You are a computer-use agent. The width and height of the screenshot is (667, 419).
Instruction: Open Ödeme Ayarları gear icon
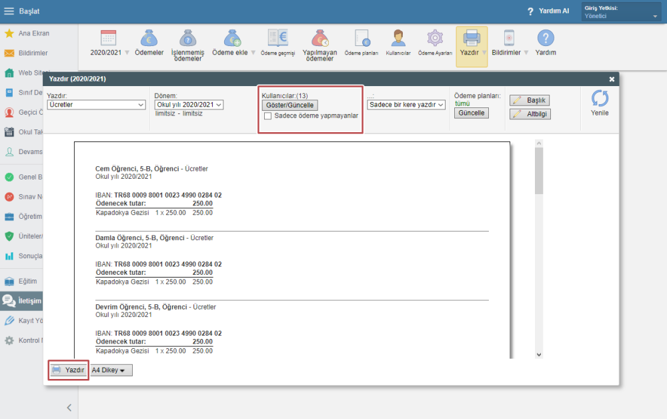[x=435, y=38]
